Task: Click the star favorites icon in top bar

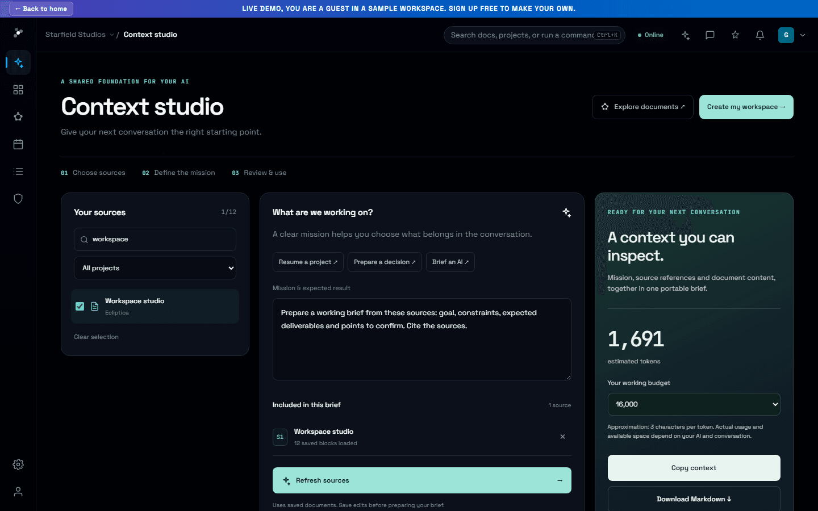Action: pyautogui.click(x=735, y=35)
